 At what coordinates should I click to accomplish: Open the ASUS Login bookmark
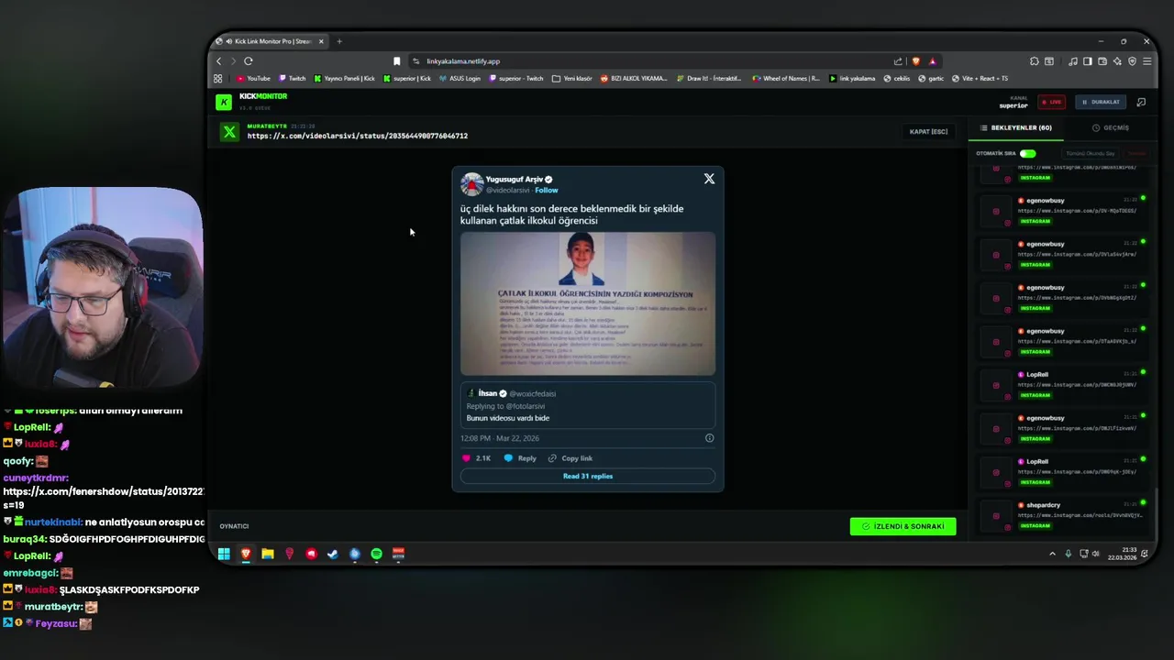[460, 79]
